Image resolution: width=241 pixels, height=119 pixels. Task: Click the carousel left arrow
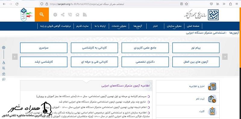click(15, 57)
